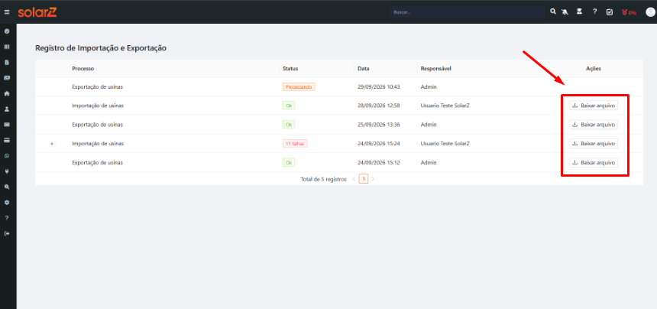Image resolution: width=657 pixels, height=309 pixels.
Task: Click the 11 falhas status badge
Action: [x=296, y=143]
